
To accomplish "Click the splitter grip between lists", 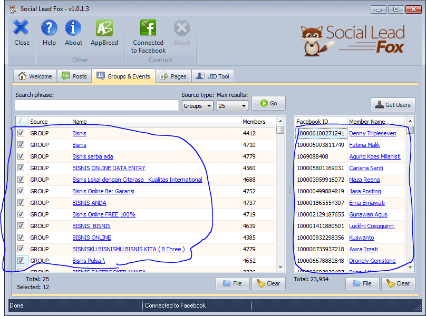I will click(290, 189).
